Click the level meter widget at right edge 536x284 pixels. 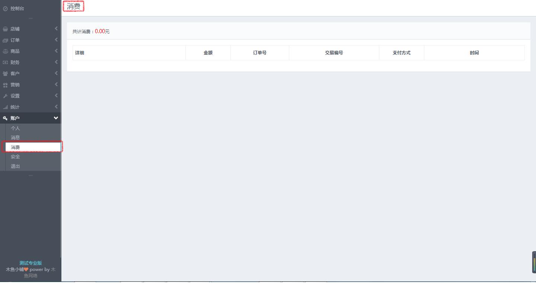(534, 262)
